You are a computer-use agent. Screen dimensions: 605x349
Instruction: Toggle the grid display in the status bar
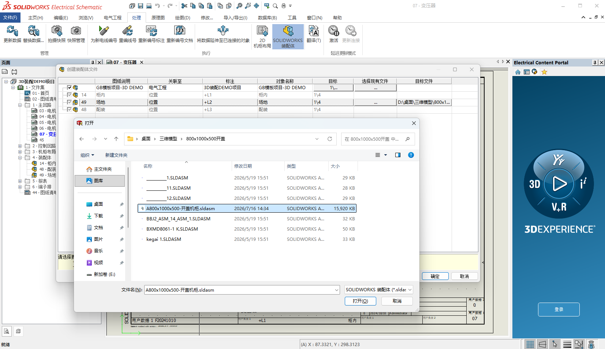coord(530,344)
